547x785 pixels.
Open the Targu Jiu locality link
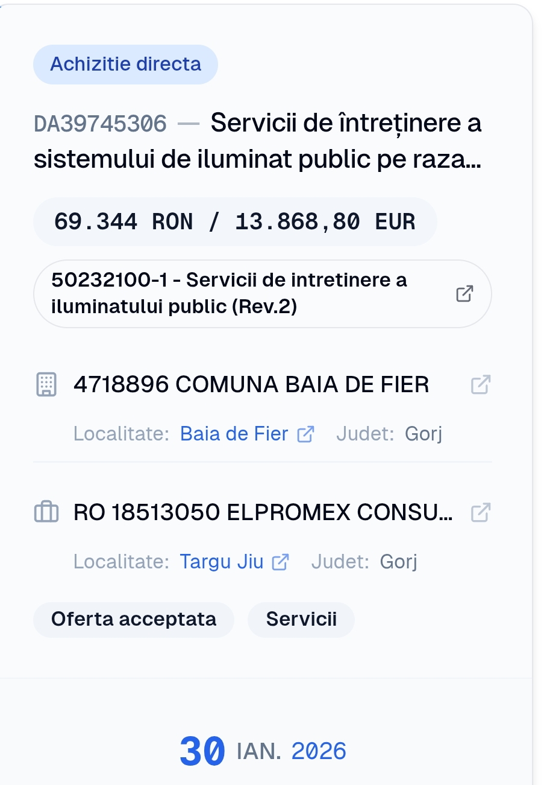(x=221, y=562)
